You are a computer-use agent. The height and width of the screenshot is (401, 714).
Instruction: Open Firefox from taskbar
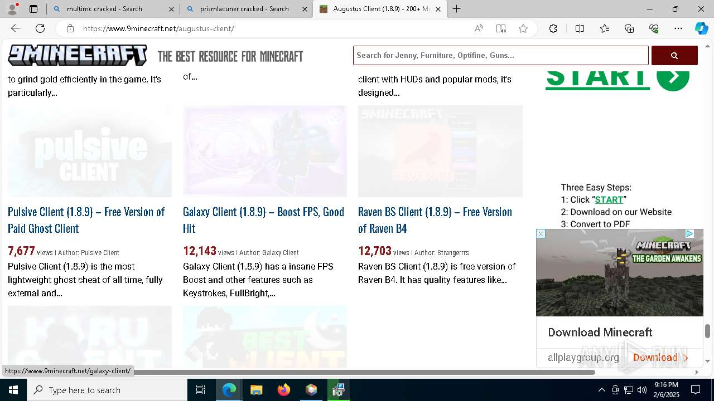pyautogui.click(x=284, y=390)
